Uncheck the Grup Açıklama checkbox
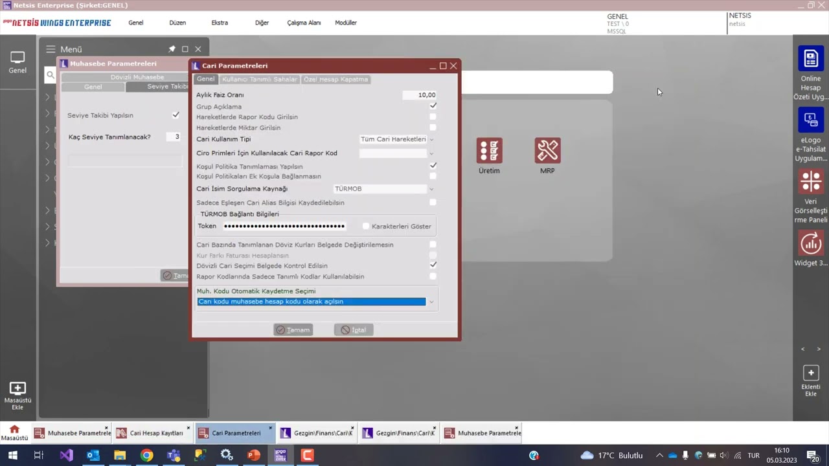The height and width of the screenshot is (466, 829). coord(433,105)
